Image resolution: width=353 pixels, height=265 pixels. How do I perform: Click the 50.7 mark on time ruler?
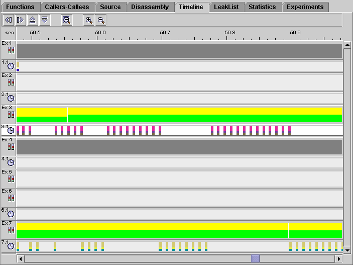click(165, 33)
